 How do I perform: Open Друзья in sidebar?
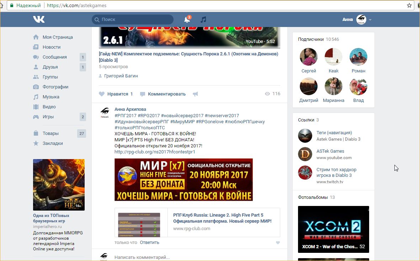[50, 67]
